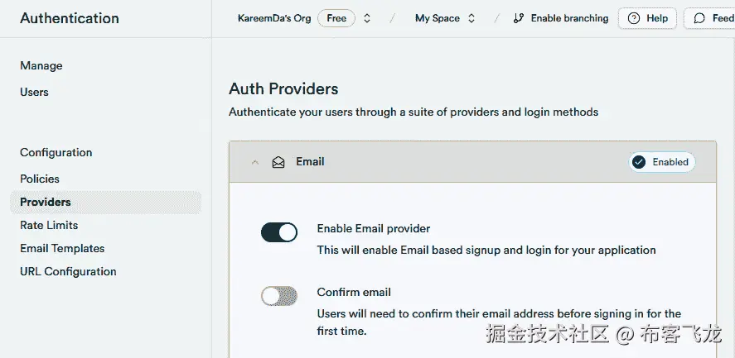Image resolution: width=735 pixels, height=358 pixels.
Task: Click the KareemDa's Org link
Action: click(274, 18)
